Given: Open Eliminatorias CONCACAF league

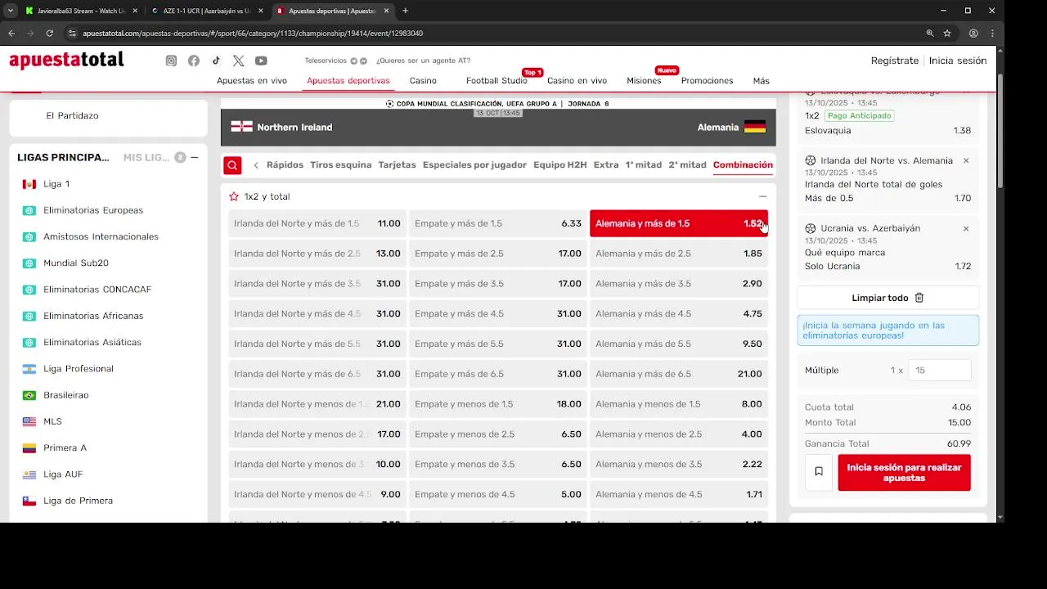Looking at the screenshot, I should click(x=97, y=290).
